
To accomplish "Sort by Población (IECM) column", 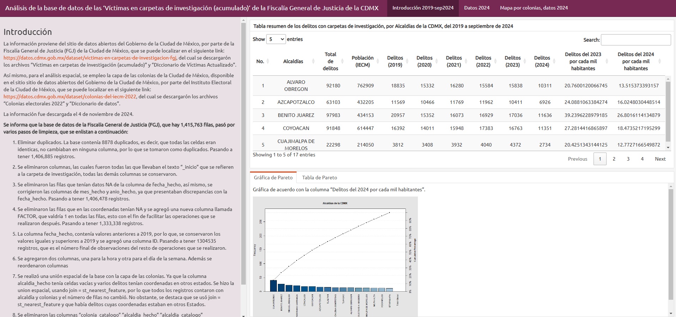I will point(365,61).
